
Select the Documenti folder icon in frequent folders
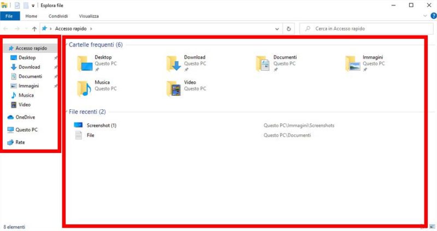point(263,63)
